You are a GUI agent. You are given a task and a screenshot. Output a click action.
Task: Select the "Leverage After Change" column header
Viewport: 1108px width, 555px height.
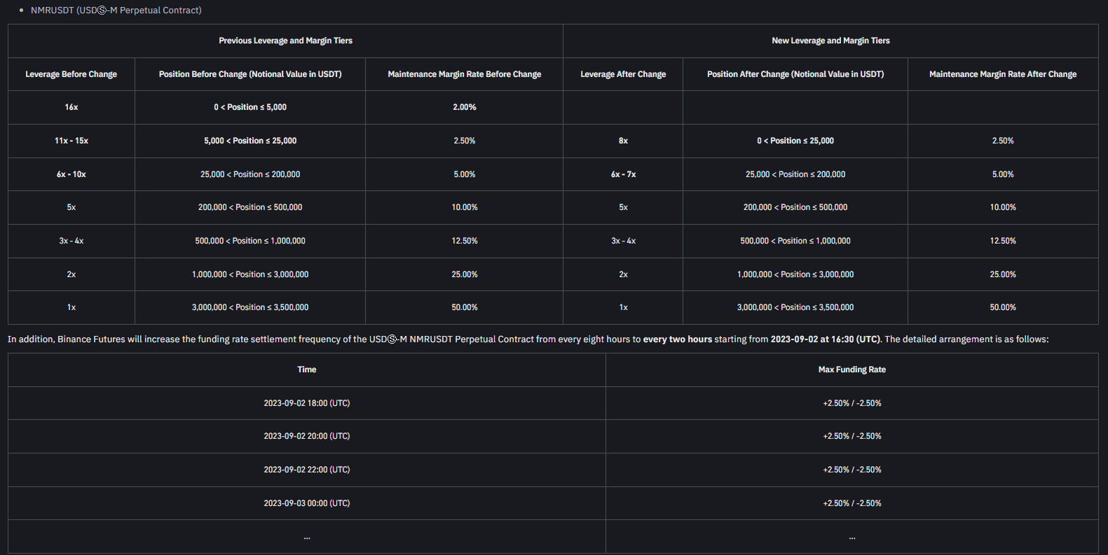click(623, 74)
